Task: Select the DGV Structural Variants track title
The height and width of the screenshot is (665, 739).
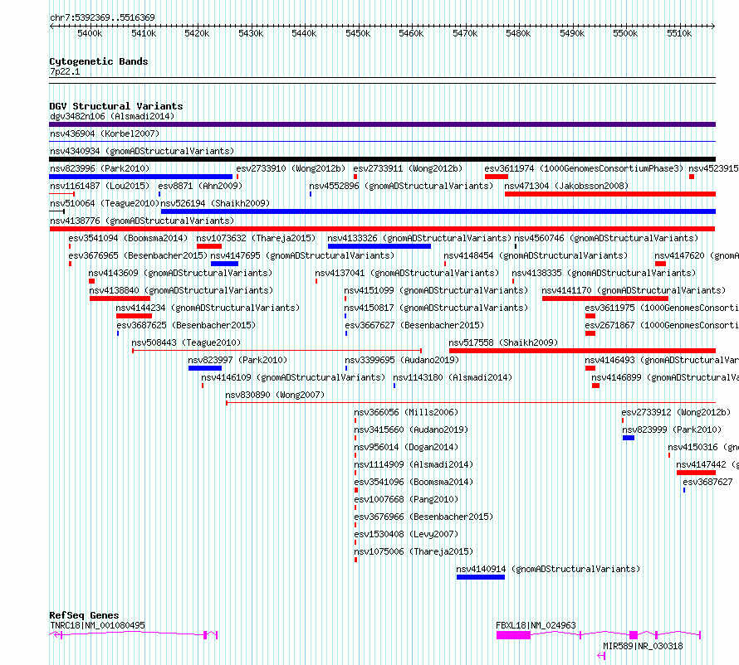Action: pyautogui.click(x=116, y=106)
